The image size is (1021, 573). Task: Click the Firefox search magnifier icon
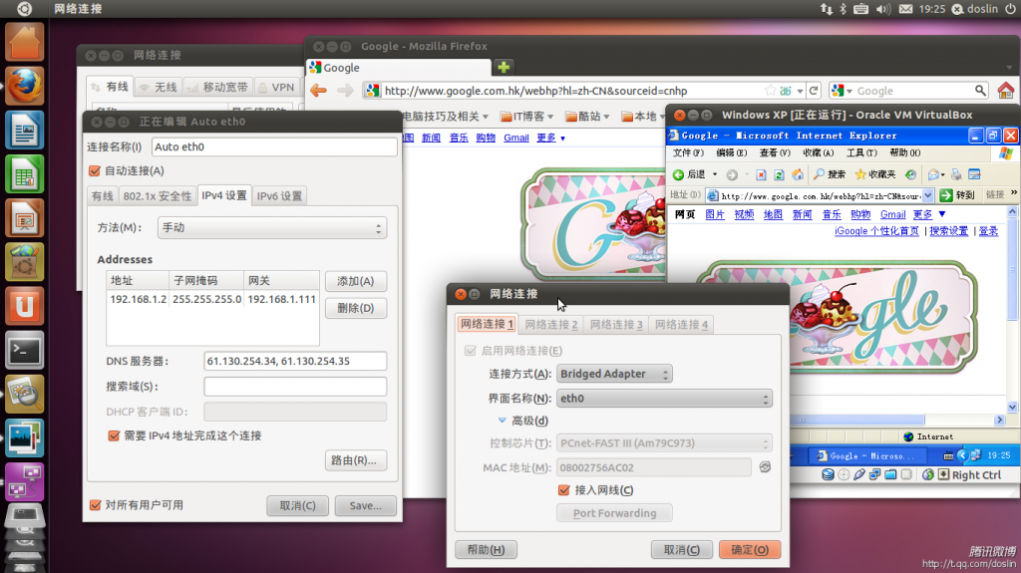pos(980,91)
